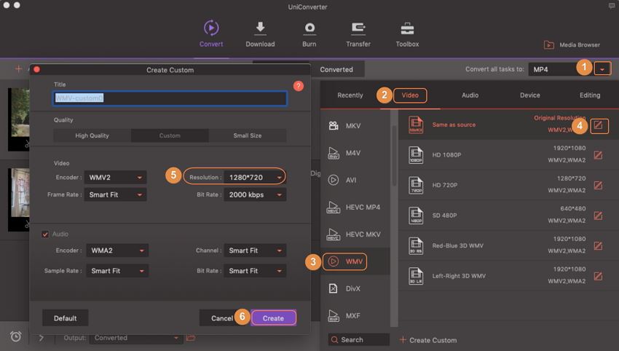This screenshot has height=351, width=619.
Task: Open the Toolbox section
Action: coord(407,34)
